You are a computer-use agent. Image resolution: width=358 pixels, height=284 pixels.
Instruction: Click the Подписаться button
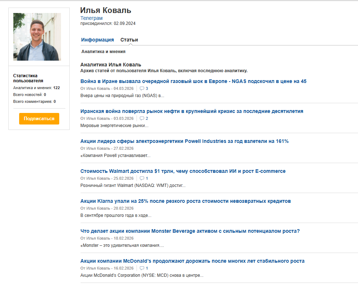click(x=39, y=118)
